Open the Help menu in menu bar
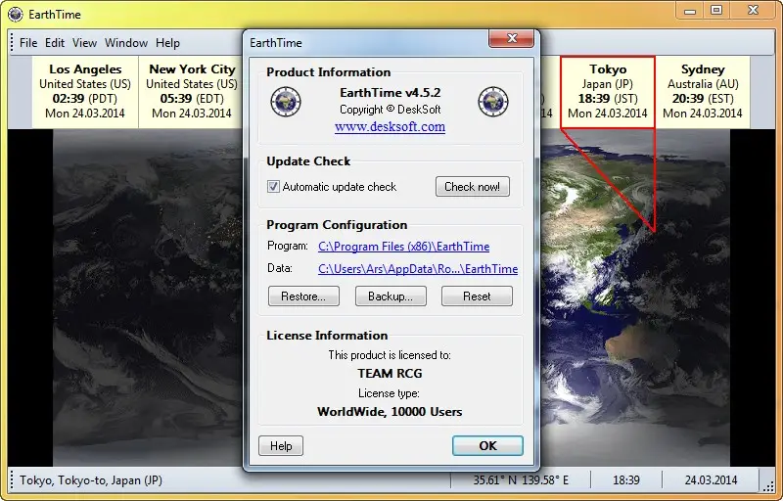This screenshot has height=501, width=783. tap(167, 43)
